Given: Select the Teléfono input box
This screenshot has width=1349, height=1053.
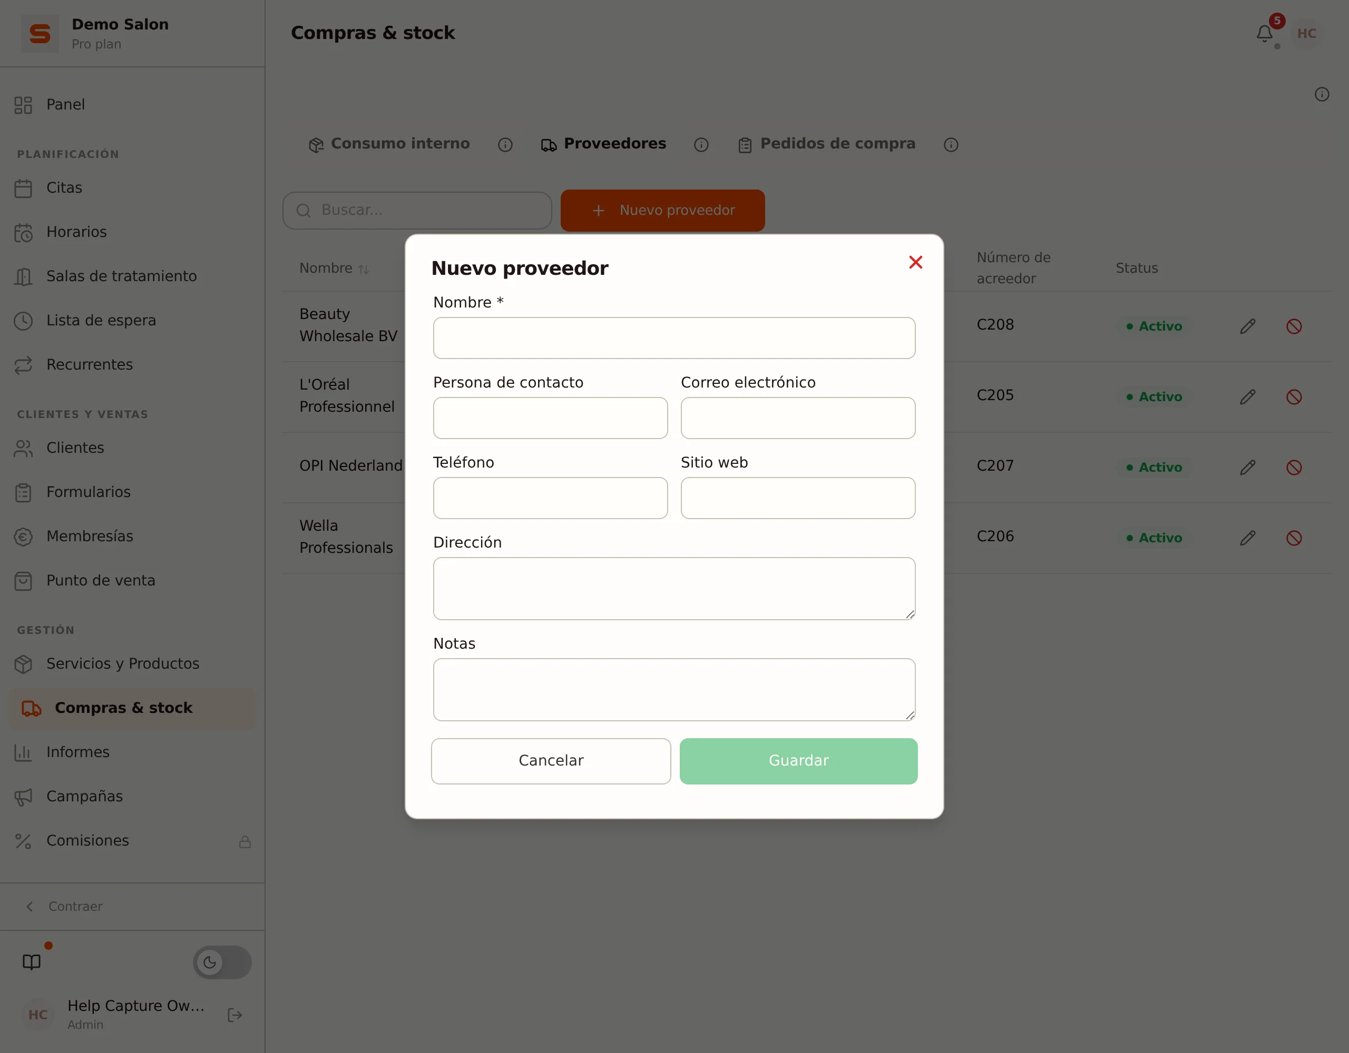Looking at the screenshot, I should coord(550,498).
